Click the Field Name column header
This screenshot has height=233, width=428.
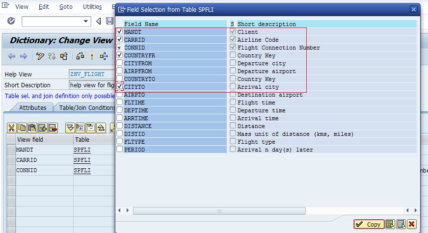(175, 24)
